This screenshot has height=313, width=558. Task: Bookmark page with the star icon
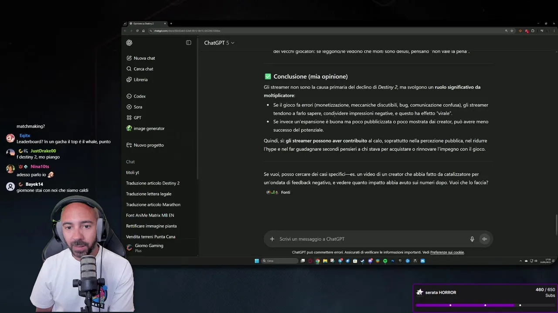tap(512, 31)
